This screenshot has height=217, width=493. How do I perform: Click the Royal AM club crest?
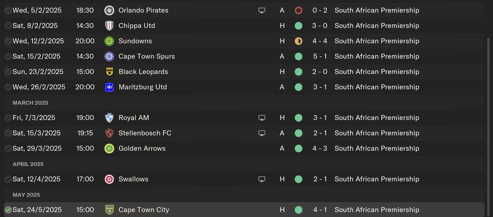point(109,118)
